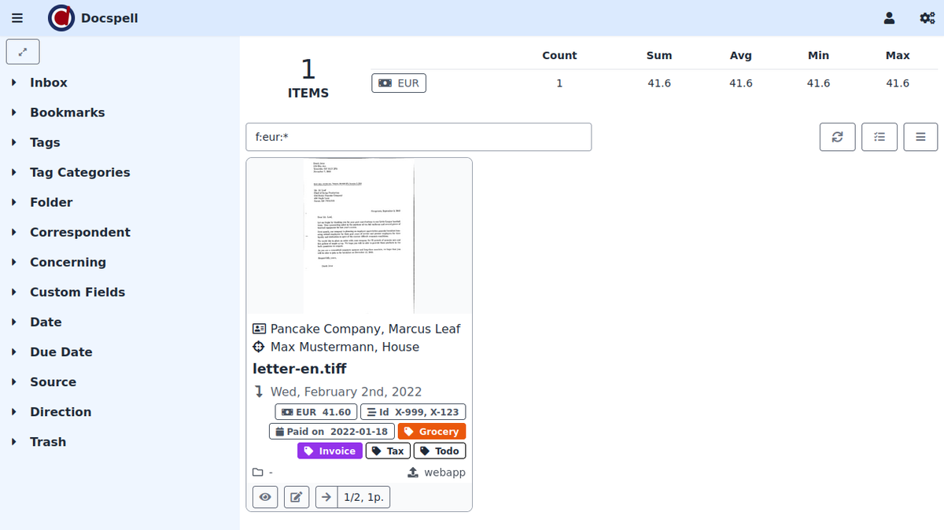Viewport: 944px width, 530px height.
Task: Expand the Custom Fields section
Action: pyautogui.click(x=77, y=292)
